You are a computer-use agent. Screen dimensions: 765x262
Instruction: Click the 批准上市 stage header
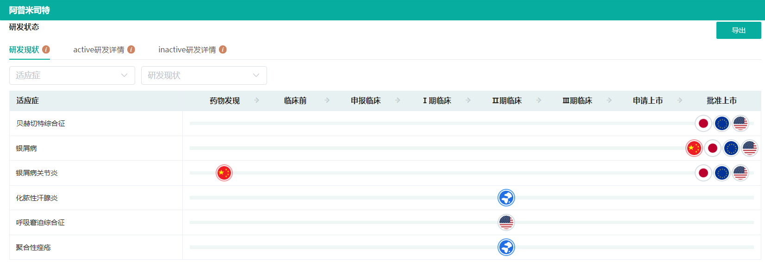(721, 100)
